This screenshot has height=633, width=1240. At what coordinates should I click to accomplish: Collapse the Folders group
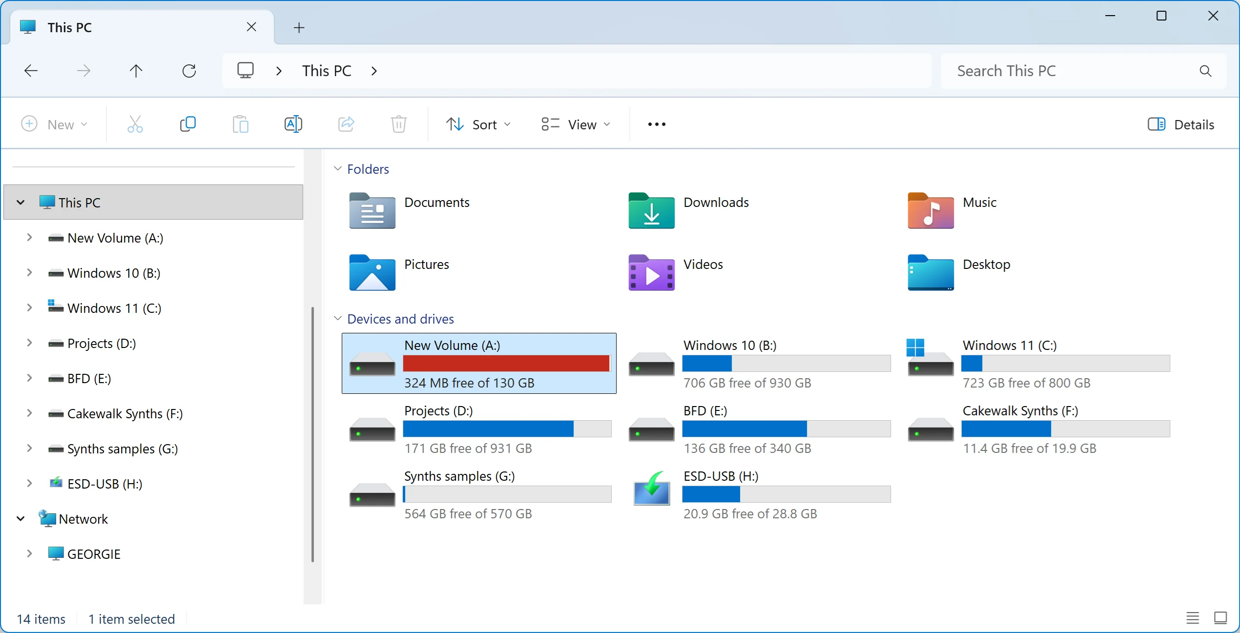point(337,169)
